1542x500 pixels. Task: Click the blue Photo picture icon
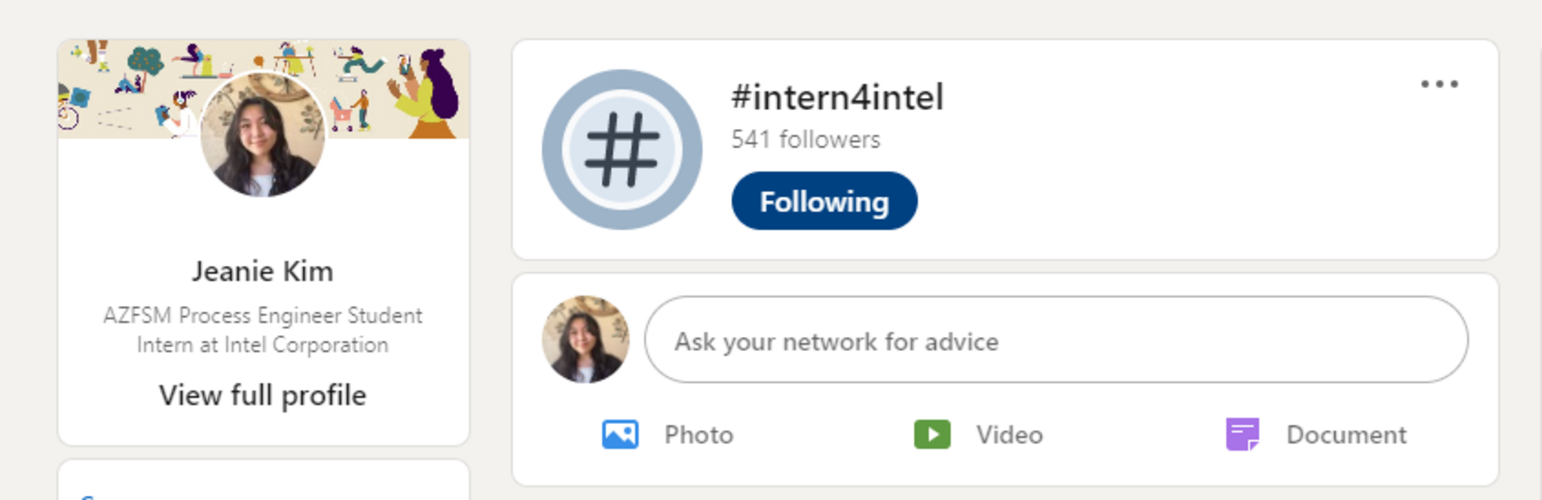(620, 434)
